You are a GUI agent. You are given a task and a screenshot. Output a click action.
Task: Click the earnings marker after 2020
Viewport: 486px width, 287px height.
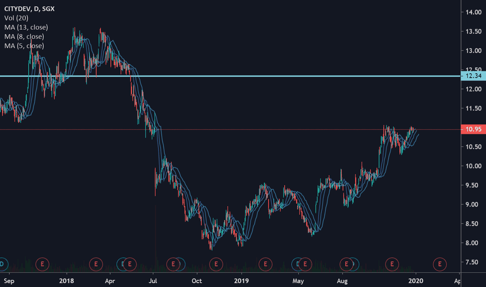tap(440, 265)
